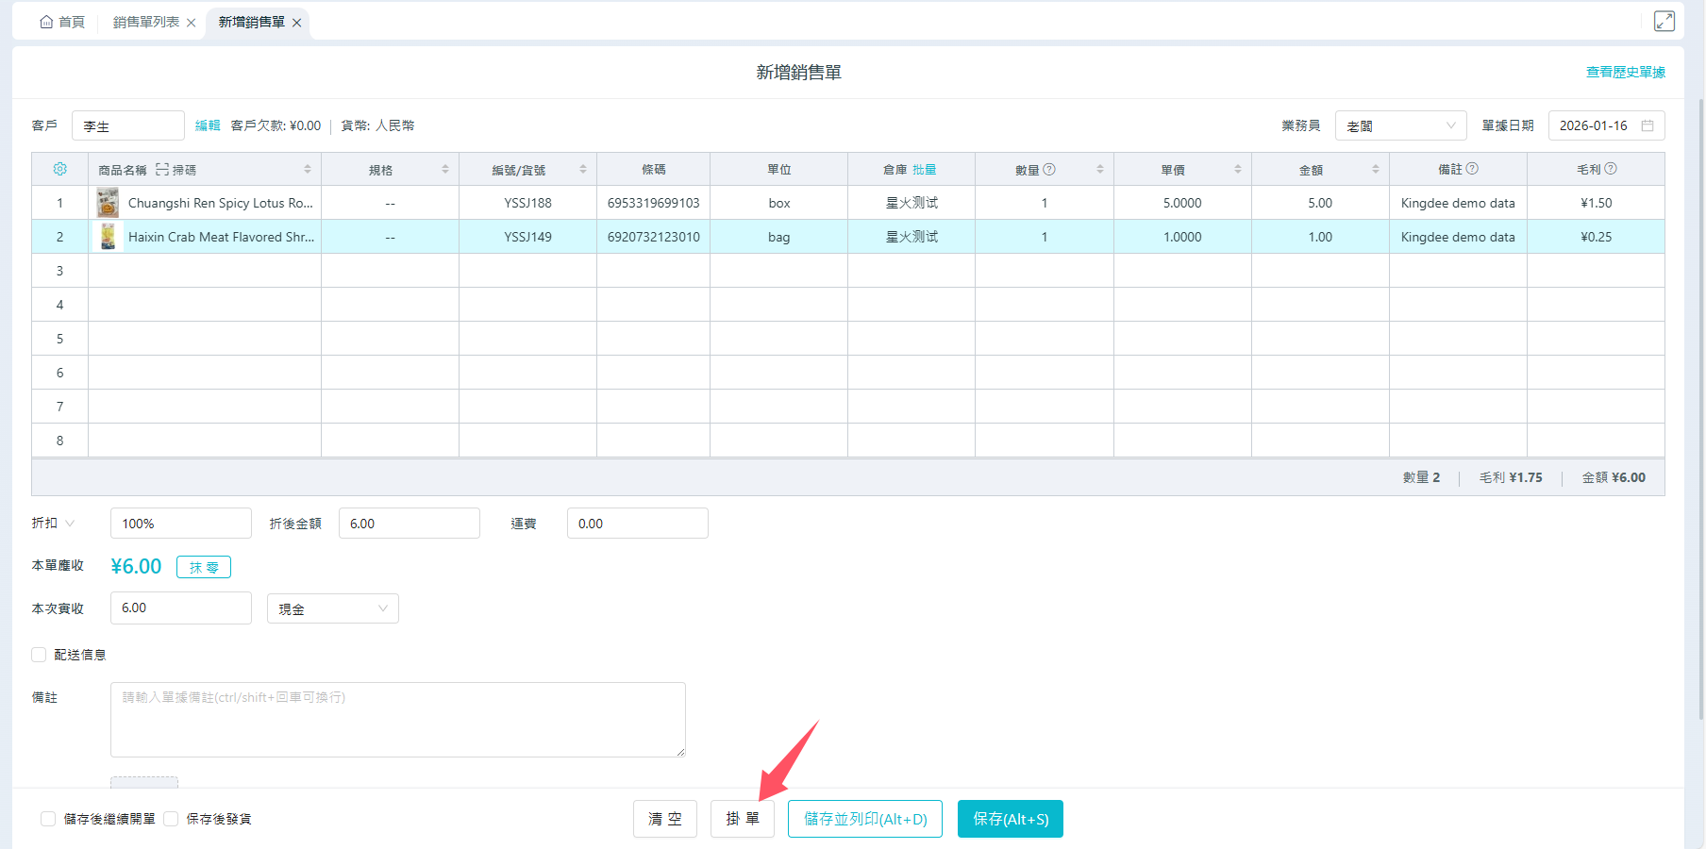Open the 折扣 type dropdown arrow

click(x=70, y=524)
